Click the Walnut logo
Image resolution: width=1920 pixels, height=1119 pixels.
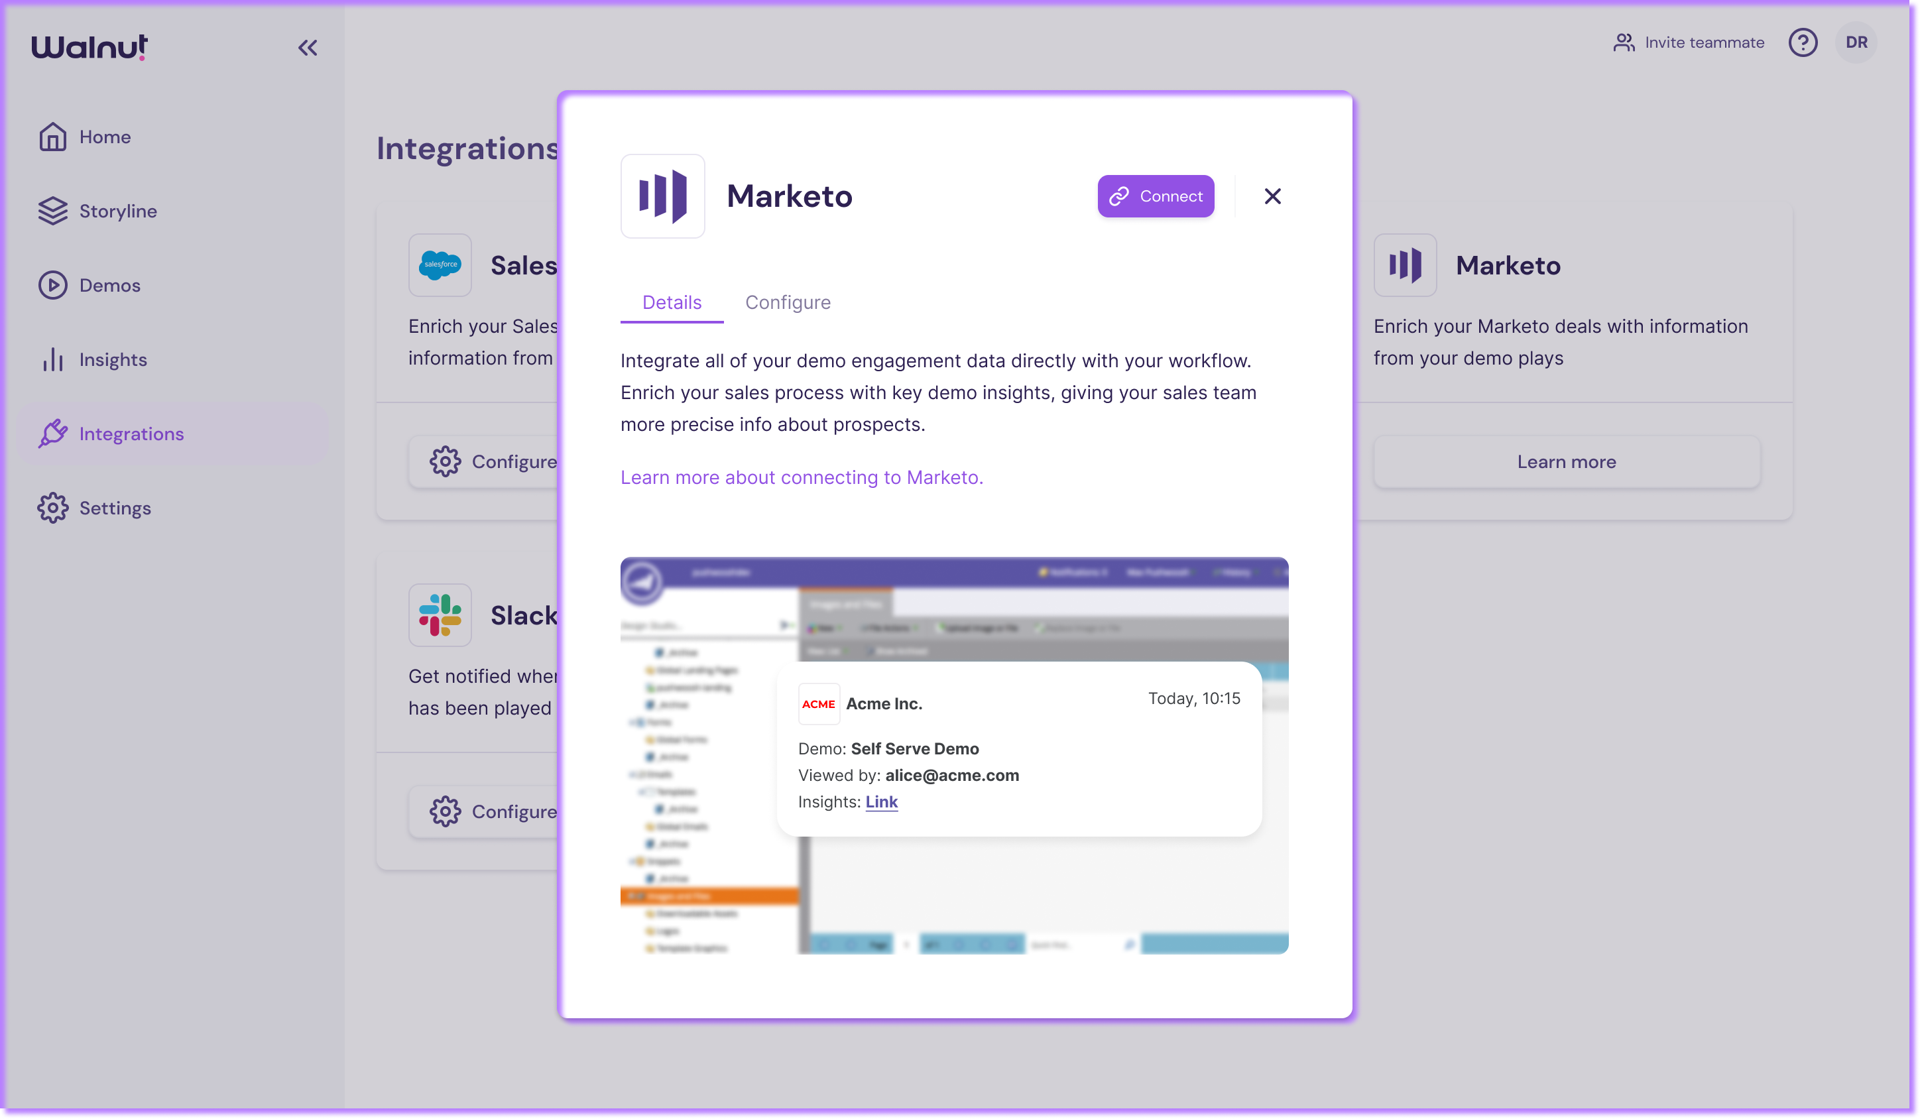click(x=90, y=47)
